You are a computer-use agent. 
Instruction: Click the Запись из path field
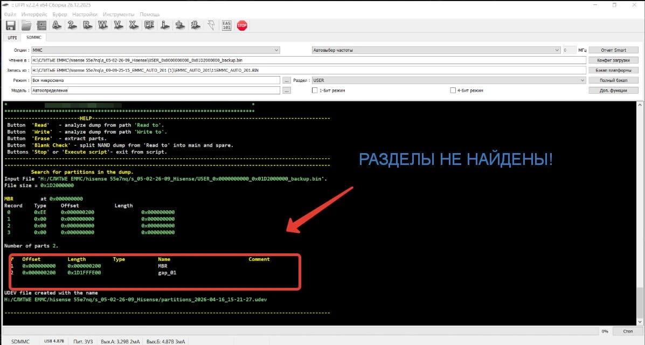pyautogui.click(x=309, y=71)
